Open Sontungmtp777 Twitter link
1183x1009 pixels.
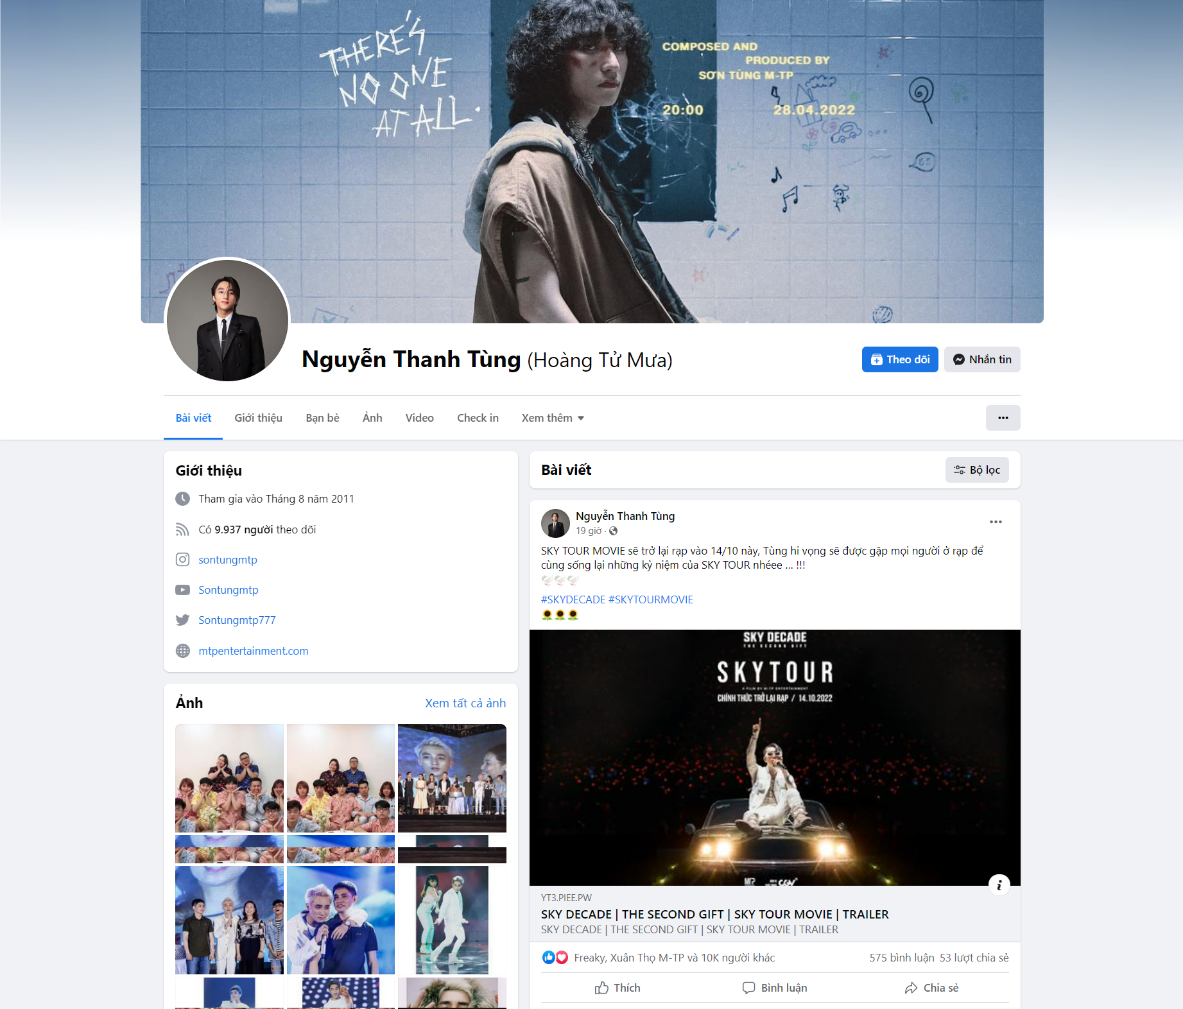[237, 620]
